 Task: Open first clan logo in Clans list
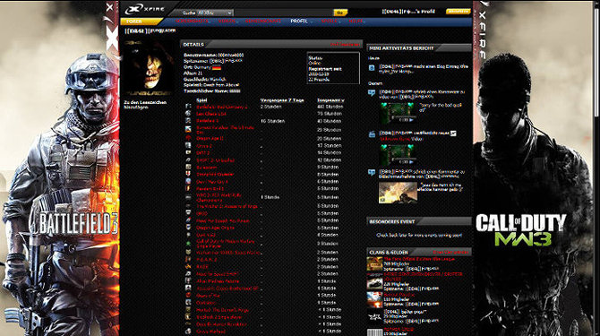(374, 264)
